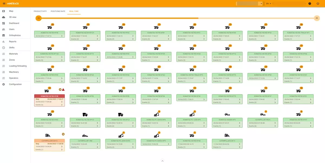
Task: Click the excavator icon above KOMATSU PC 1250 Nº8
Action: pyautogui.click(x=192, y=114)
